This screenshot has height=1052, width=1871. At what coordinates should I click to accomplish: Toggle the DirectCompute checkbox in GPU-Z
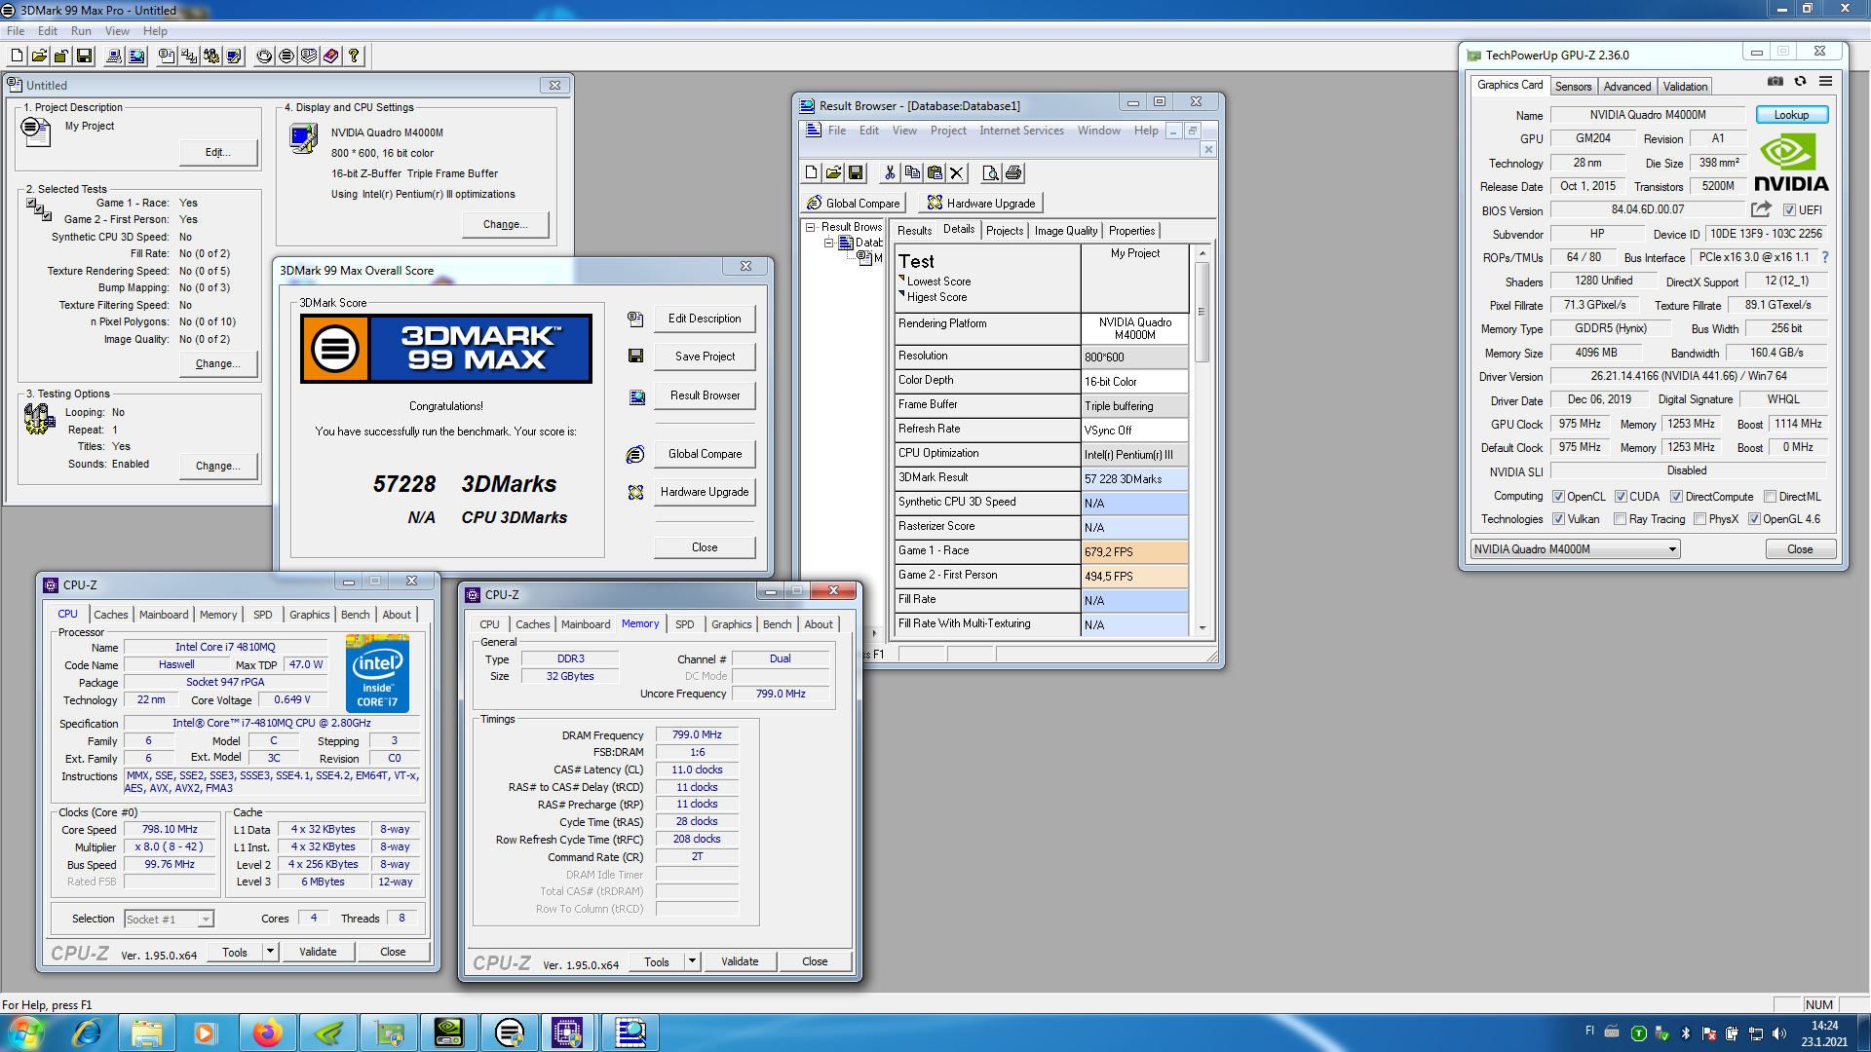click(x=1676, y=497)
